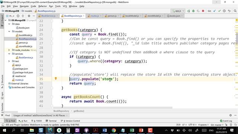
Task: Open Git history clock icon
Action: pos(224,11)
